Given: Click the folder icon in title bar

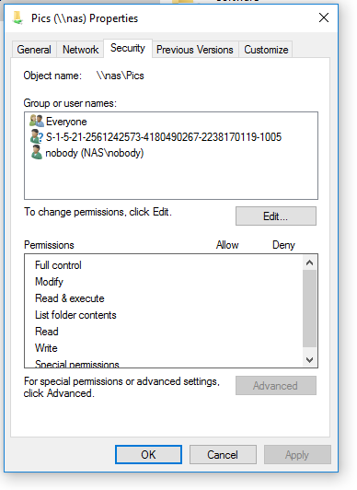Looking at the screenshot, I should pos(17,17).
